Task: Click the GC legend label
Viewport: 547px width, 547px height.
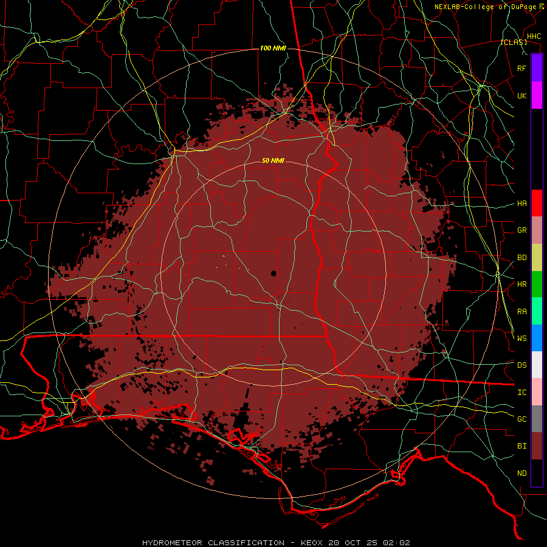Action: pyautogui.click(x=521, y=419)
